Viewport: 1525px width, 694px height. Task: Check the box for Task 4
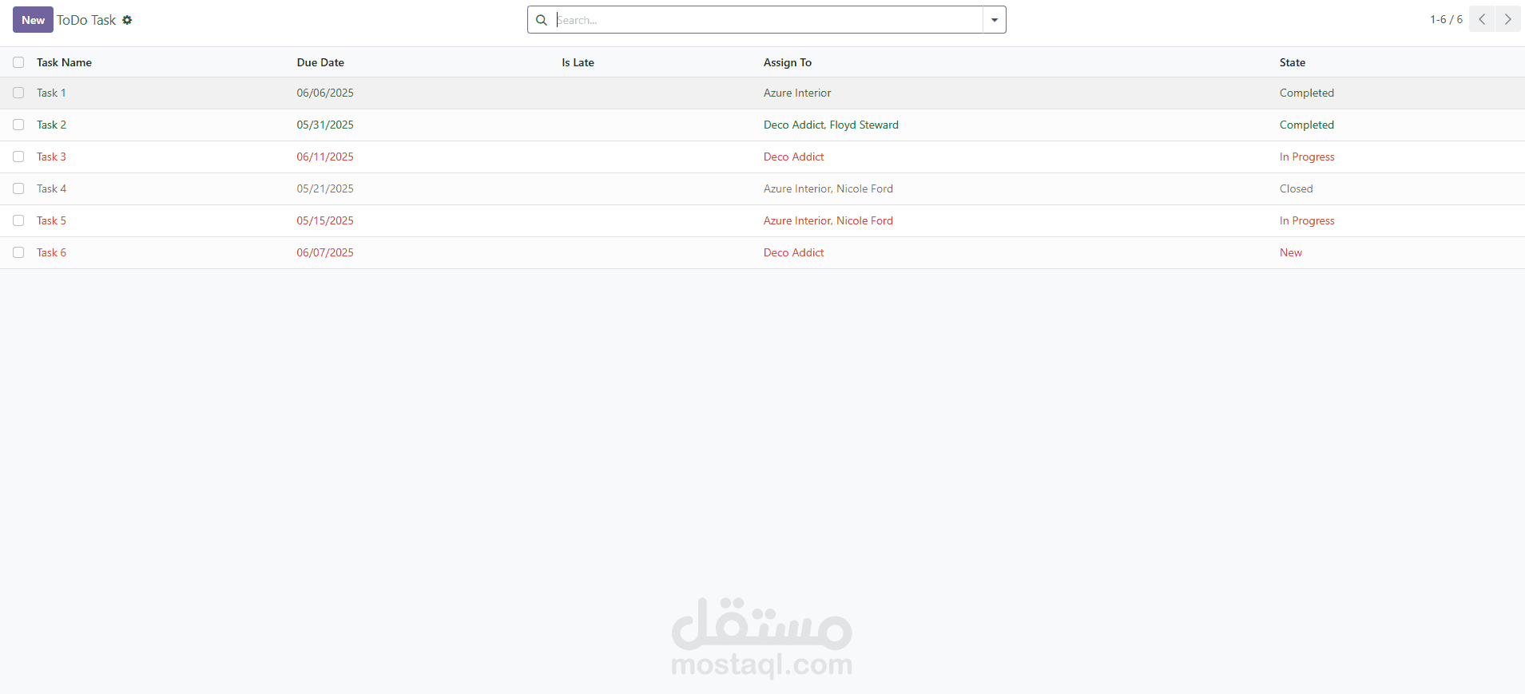click(18, 188)
